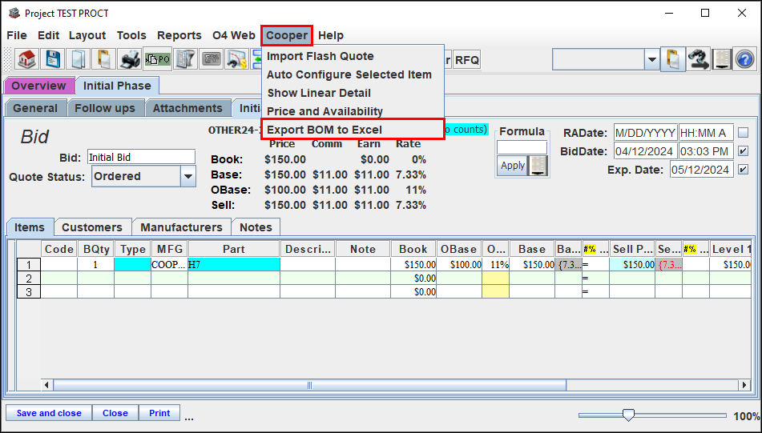Choose Price and Availability

tap(353, 111)
